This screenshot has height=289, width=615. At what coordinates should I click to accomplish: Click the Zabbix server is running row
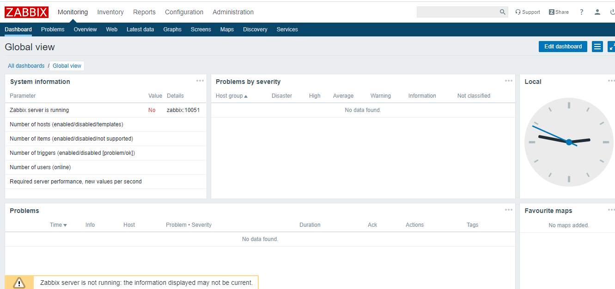pyautogui.click(x=106, y=110)
